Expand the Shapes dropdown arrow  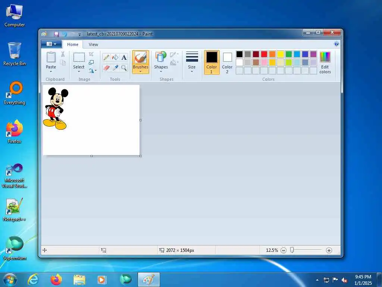click(x=161, y=71)
